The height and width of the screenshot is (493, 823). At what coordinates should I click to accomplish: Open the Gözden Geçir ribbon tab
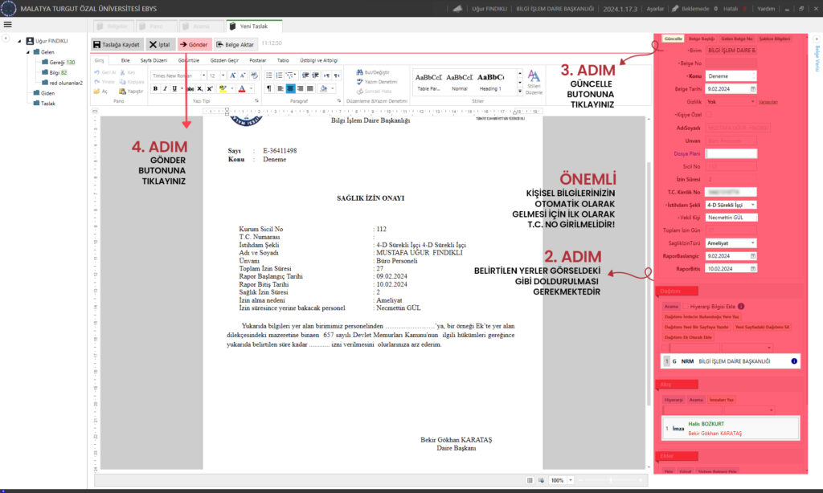(225, 60)
